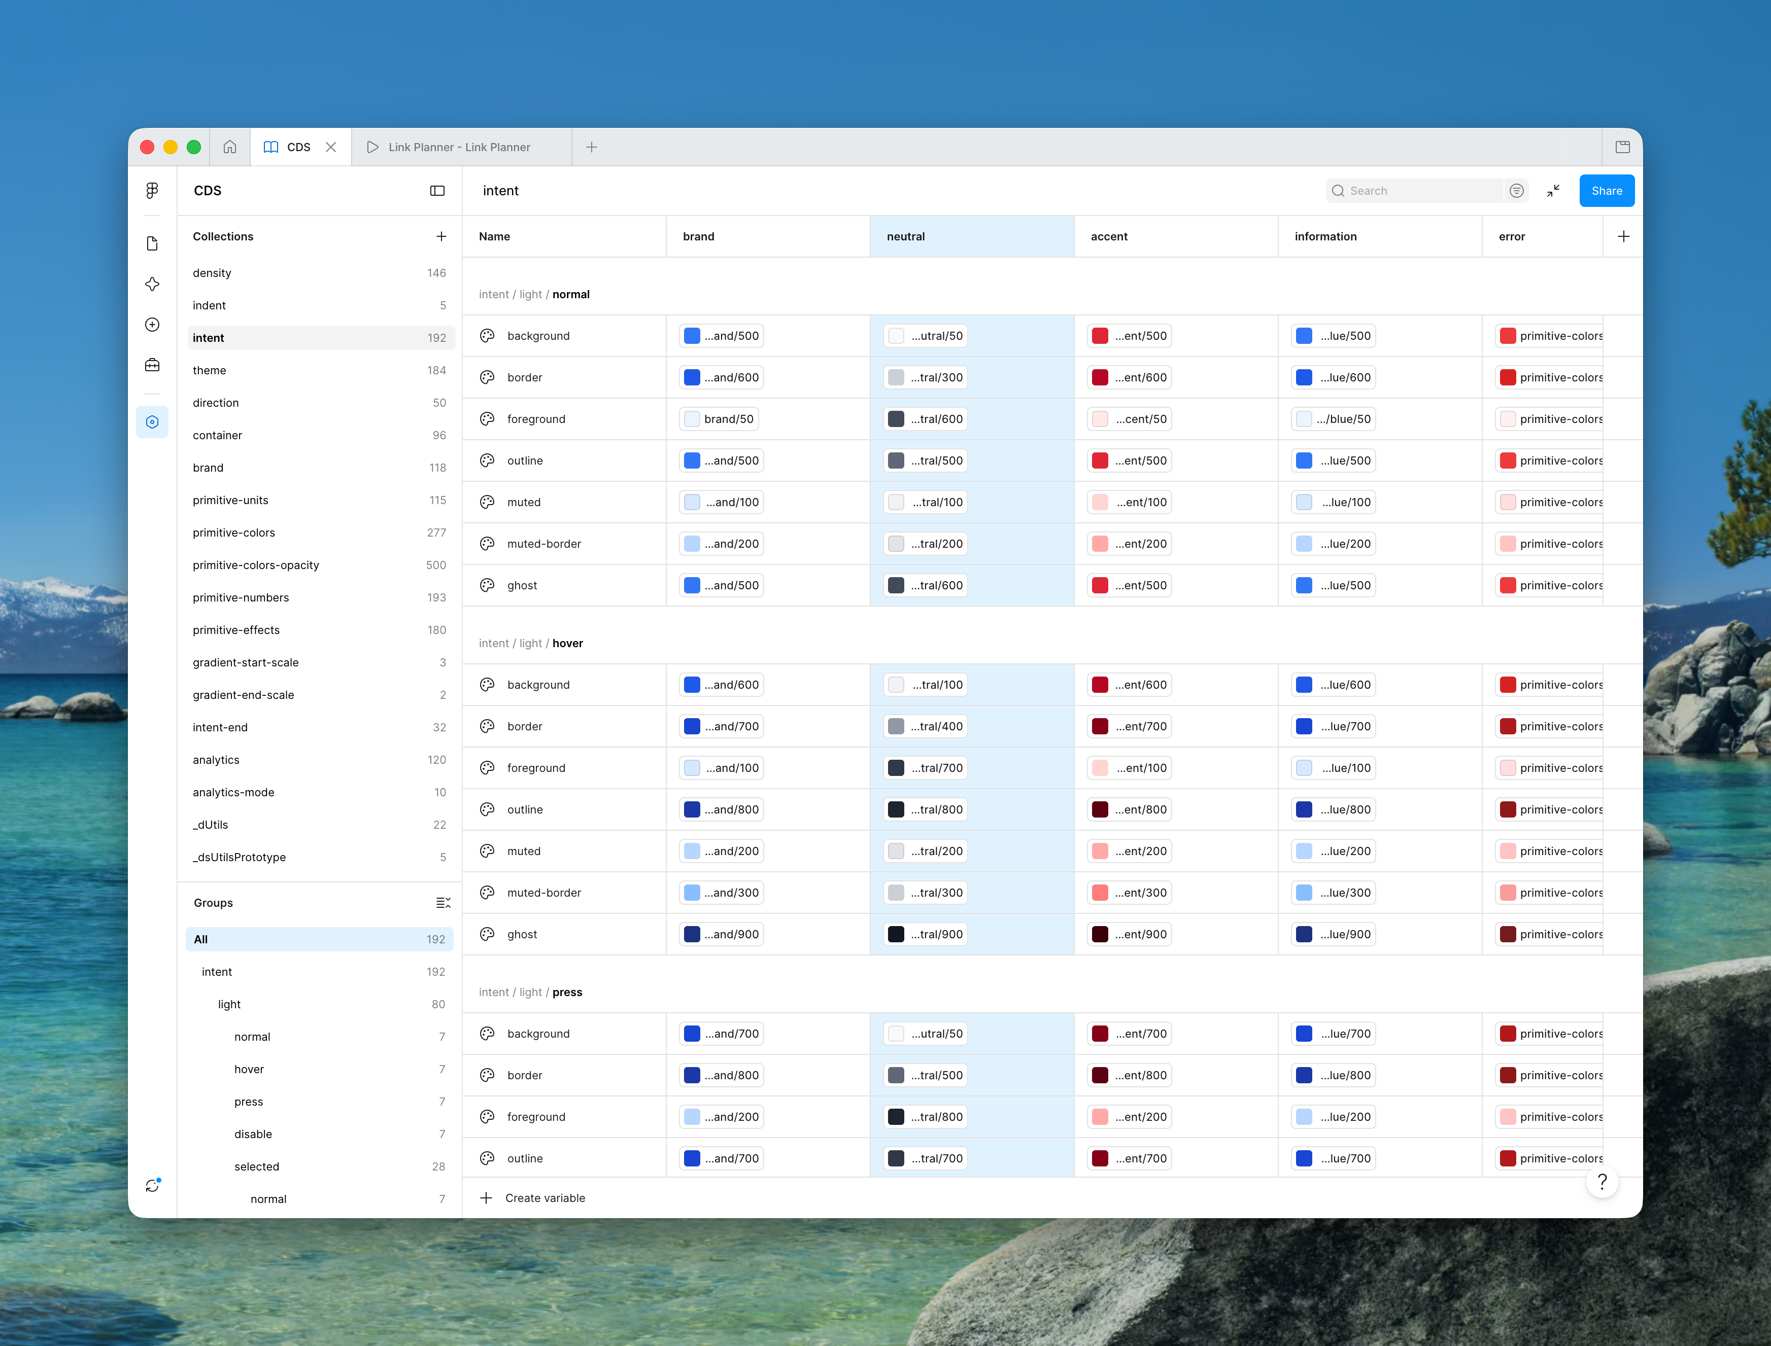Select the variables hexagon icon
This screenshot has width=1771, height=1346.
(152, 422)
